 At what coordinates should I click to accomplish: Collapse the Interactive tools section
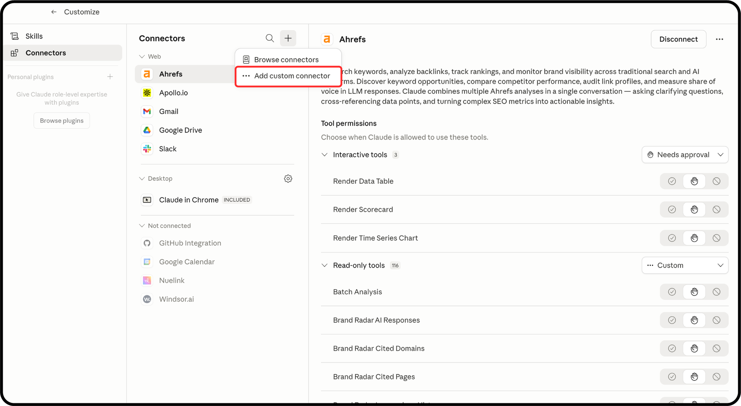pos(325,155)
